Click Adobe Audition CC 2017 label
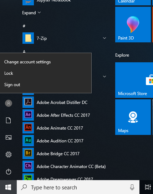Screen dimensions: 153x194 [x=60, y=141]
